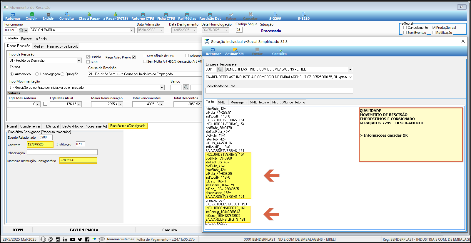
Task: Open Data Homologação date dropdown
Action: pyautogui.click(x=226, y=30)
